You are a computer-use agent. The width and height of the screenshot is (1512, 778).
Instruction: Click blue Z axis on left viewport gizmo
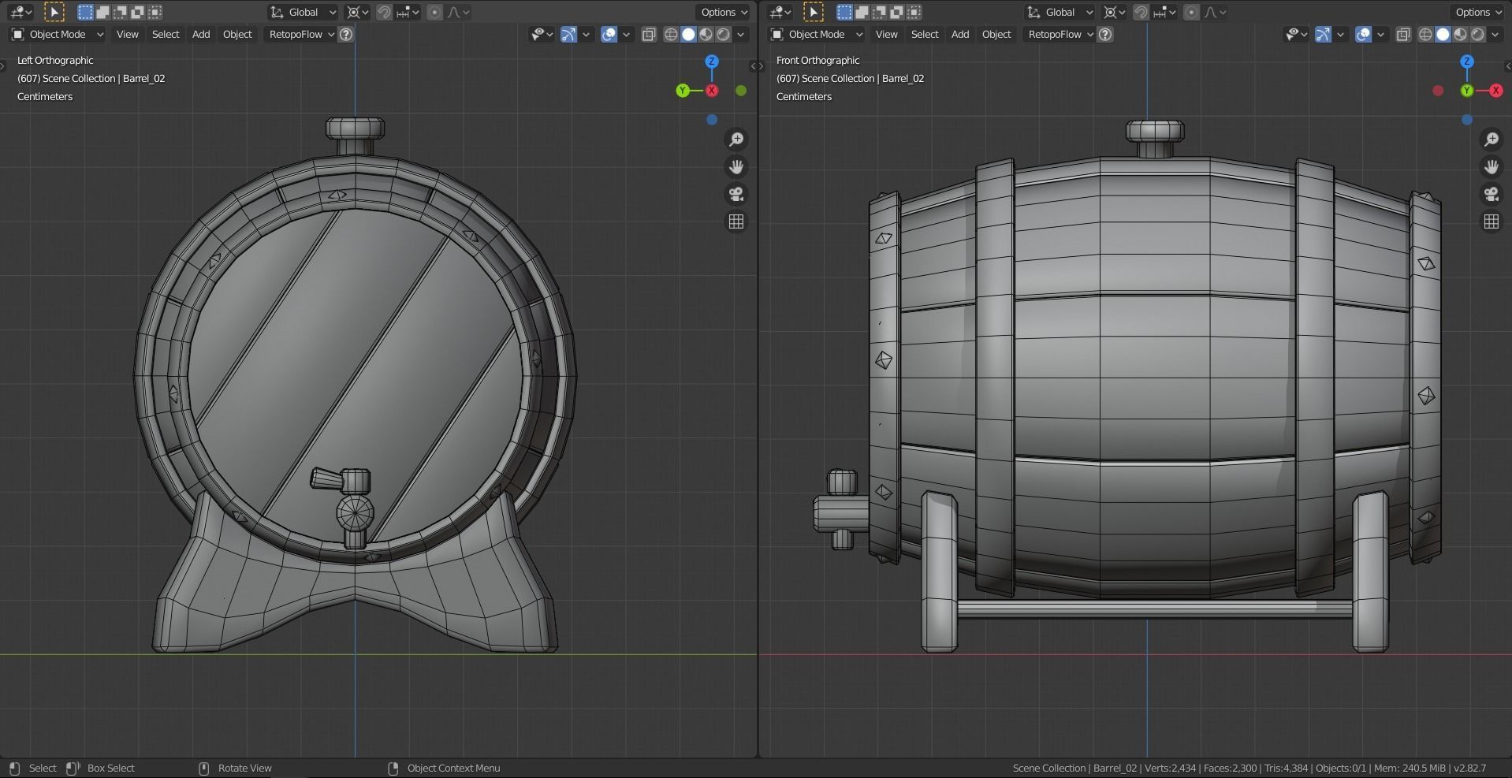[712, 61]
